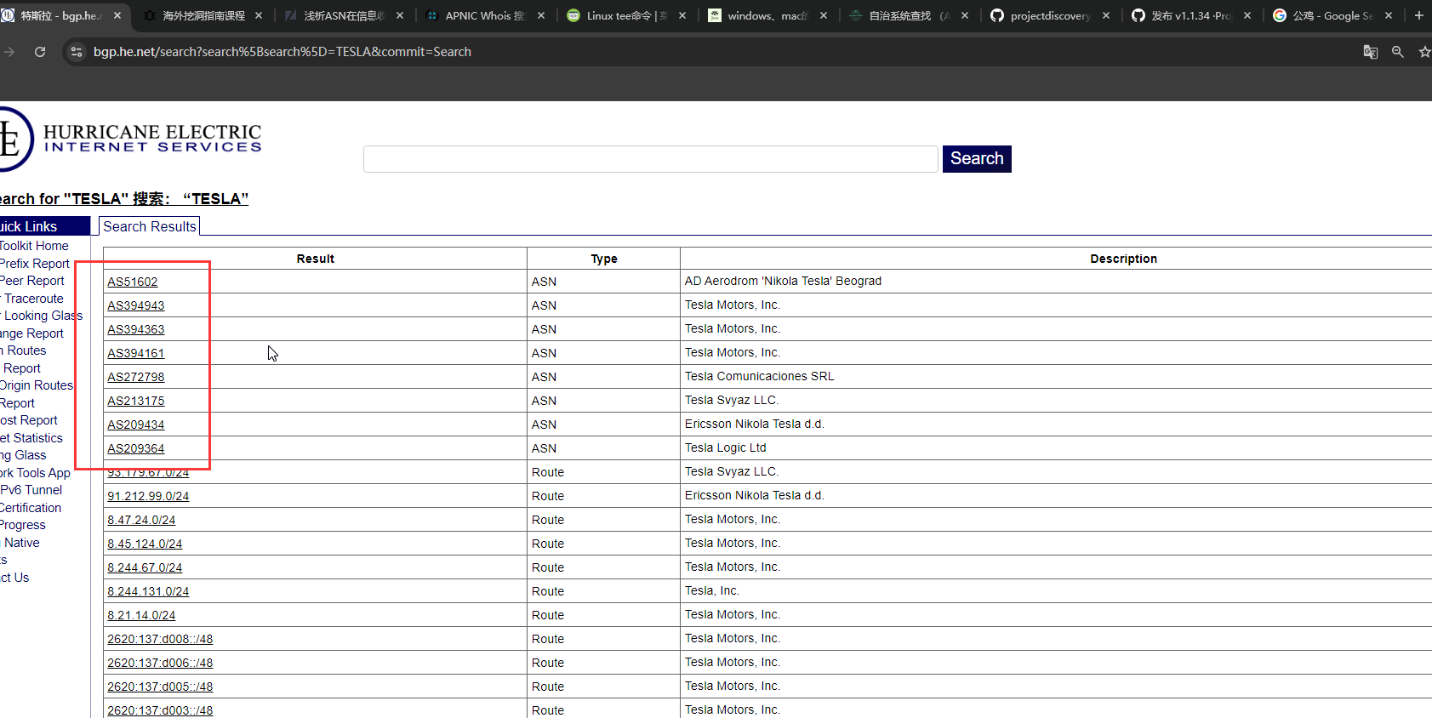The width and height of the screenshot is (1432, 718).
Task: Switch to the 公鸡 - Google Search tab
Action: (x=1333, y=15)
